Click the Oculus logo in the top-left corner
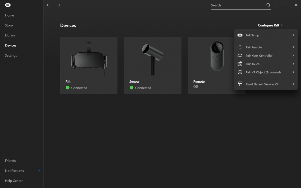 coord(8,5)
